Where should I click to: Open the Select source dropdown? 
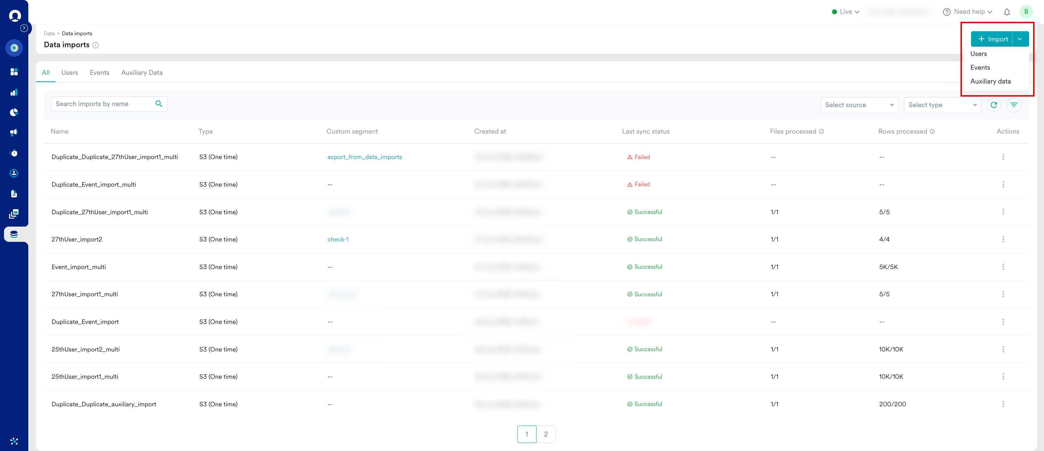[x=859, y=105]
